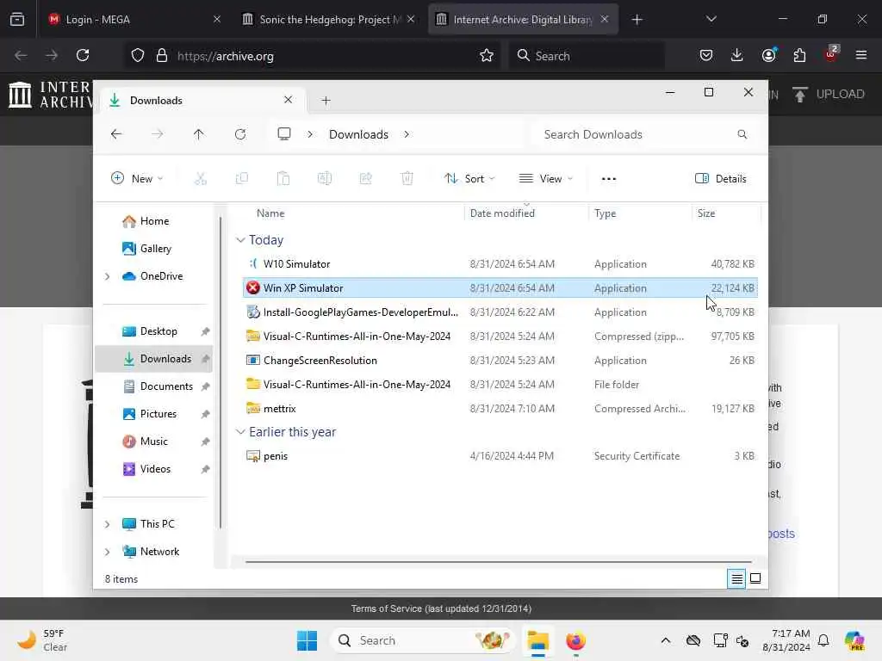Switch to Sonic the Hedgehog tab
The image size is (882, 661).
[x=329, y=20]
